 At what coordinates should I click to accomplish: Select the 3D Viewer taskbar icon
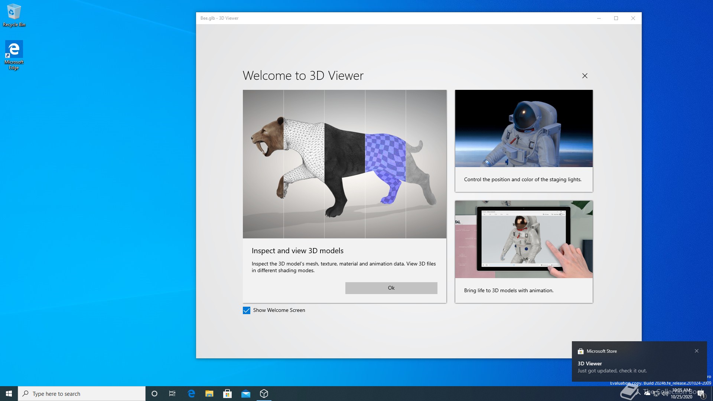tap(264, 394)
